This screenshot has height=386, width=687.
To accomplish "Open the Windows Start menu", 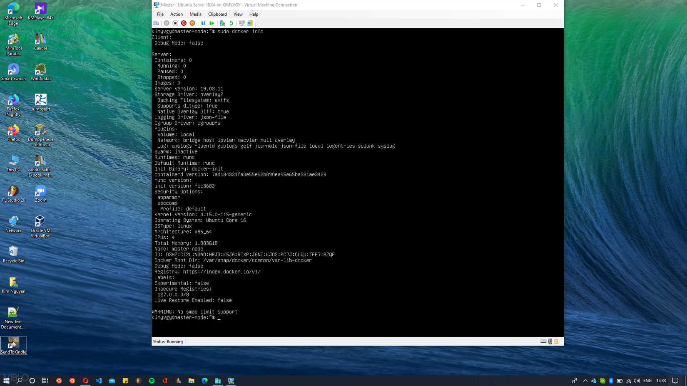I will pos(6,381).
